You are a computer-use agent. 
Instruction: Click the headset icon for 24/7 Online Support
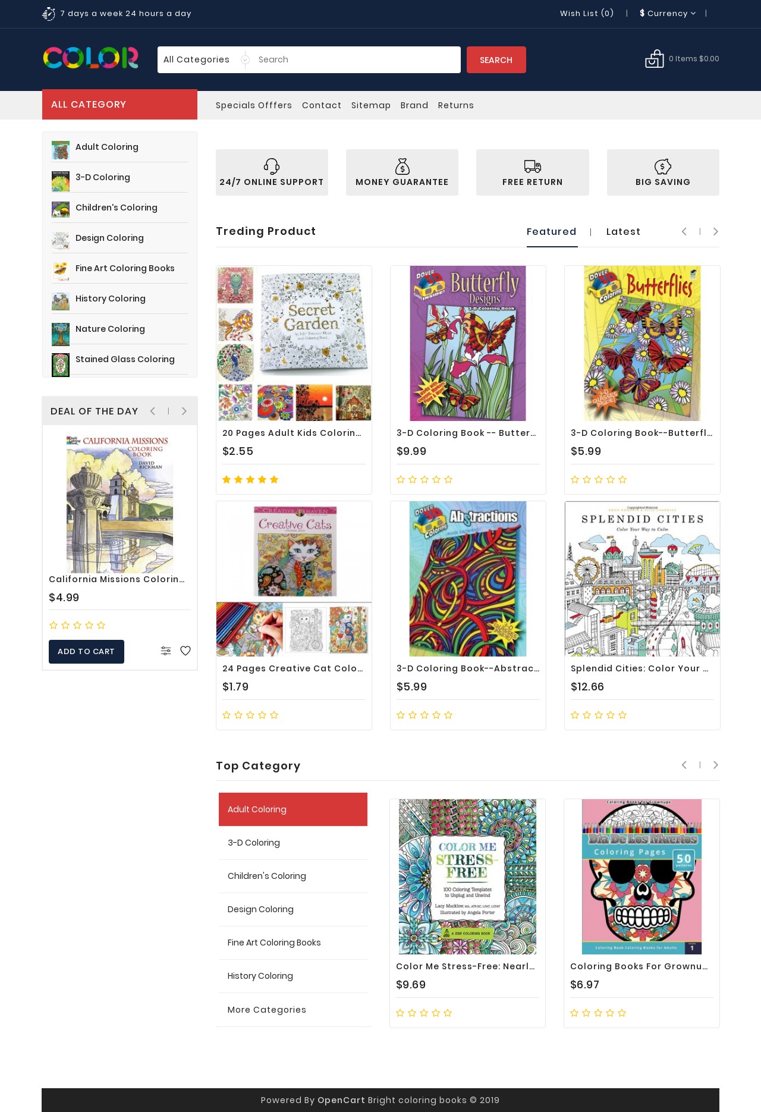pyautogui.click(x=272, y=166)
